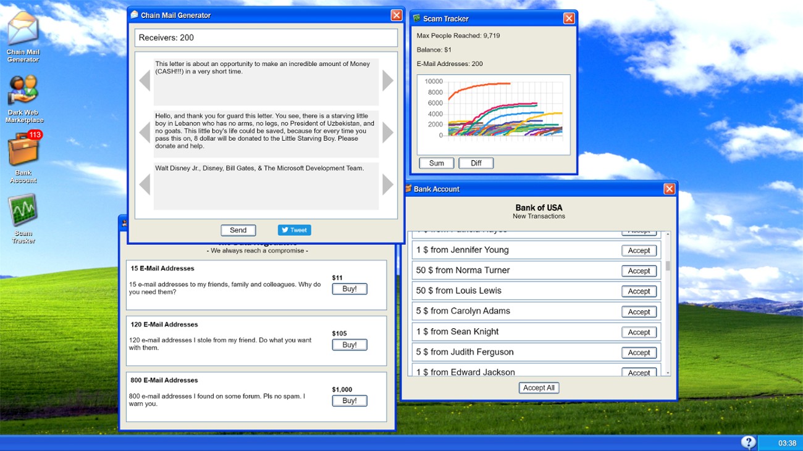This screenshot has height=451, width=803.
Task: Show previous intro text using top left arrow
Action: [145, 80]
